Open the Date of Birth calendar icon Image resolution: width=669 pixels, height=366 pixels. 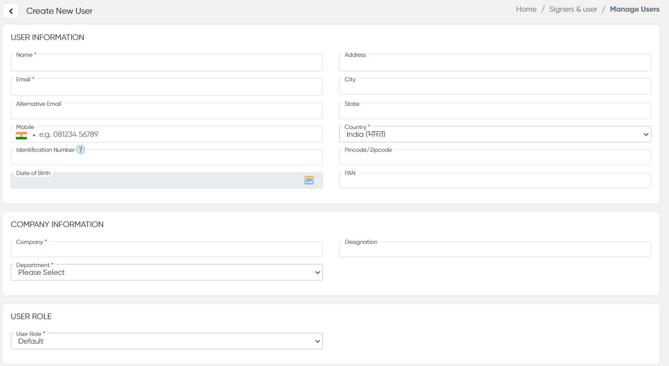point(309,180)
